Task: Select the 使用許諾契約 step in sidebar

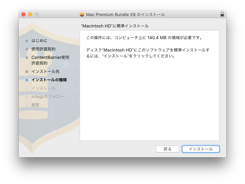Action: coord(44,49)
